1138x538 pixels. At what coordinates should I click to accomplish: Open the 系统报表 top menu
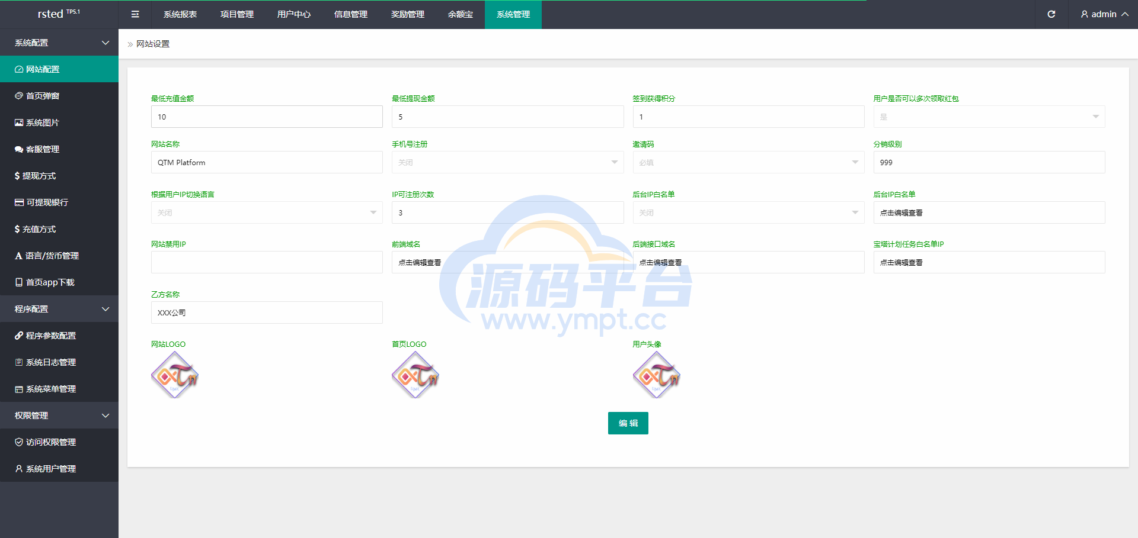[180, 14]
